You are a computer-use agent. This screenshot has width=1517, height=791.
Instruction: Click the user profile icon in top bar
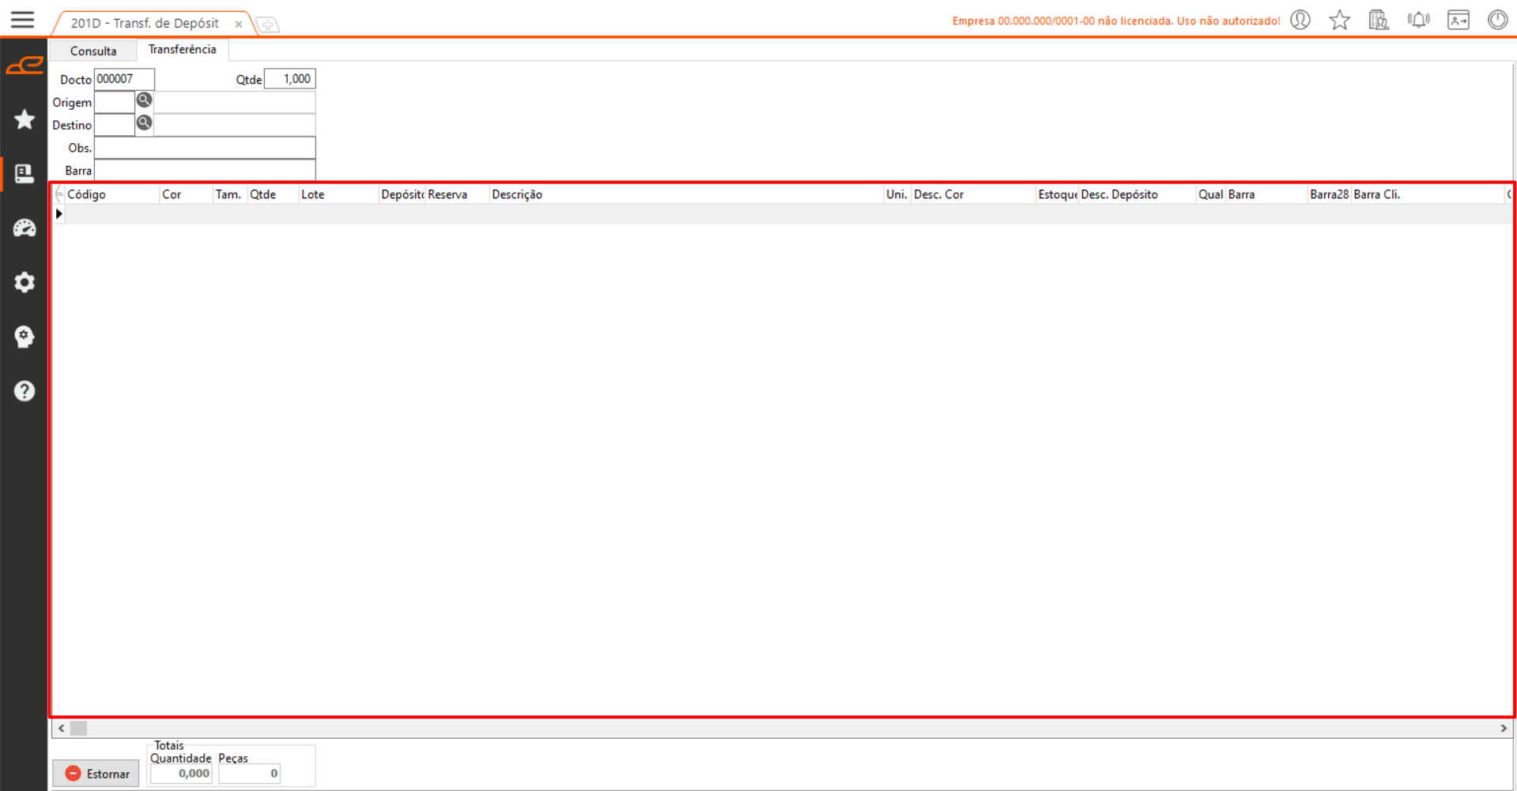pos(1300,20)
